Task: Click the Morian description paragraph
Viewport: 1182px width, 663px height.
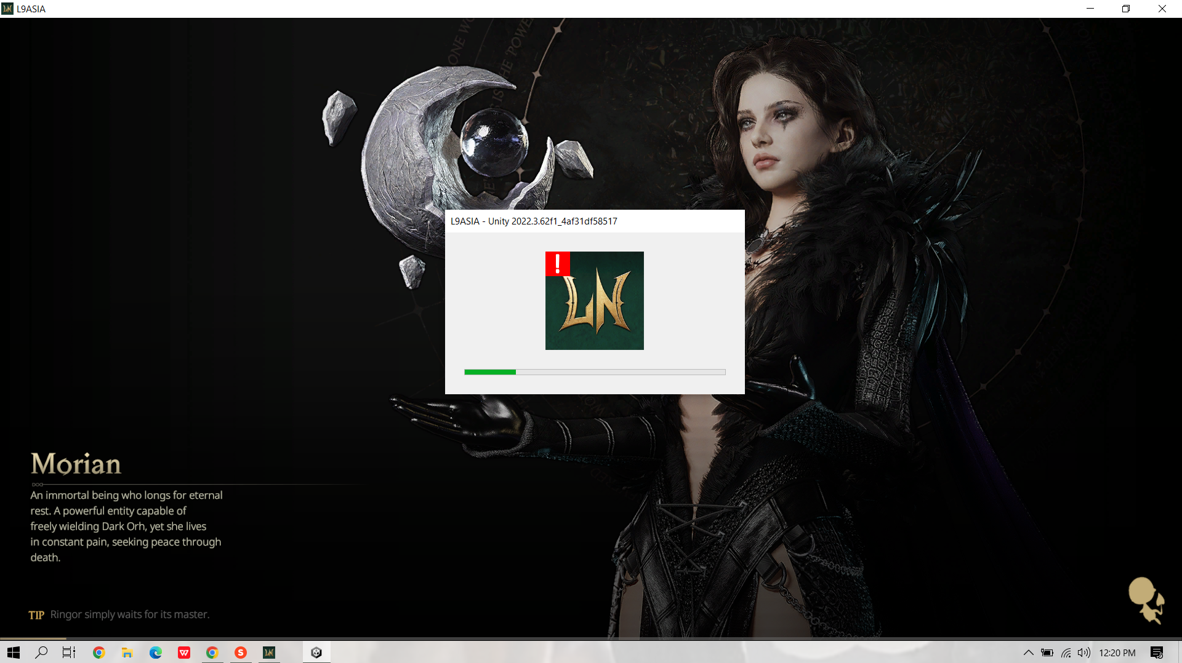Action: tap(126, 526)
